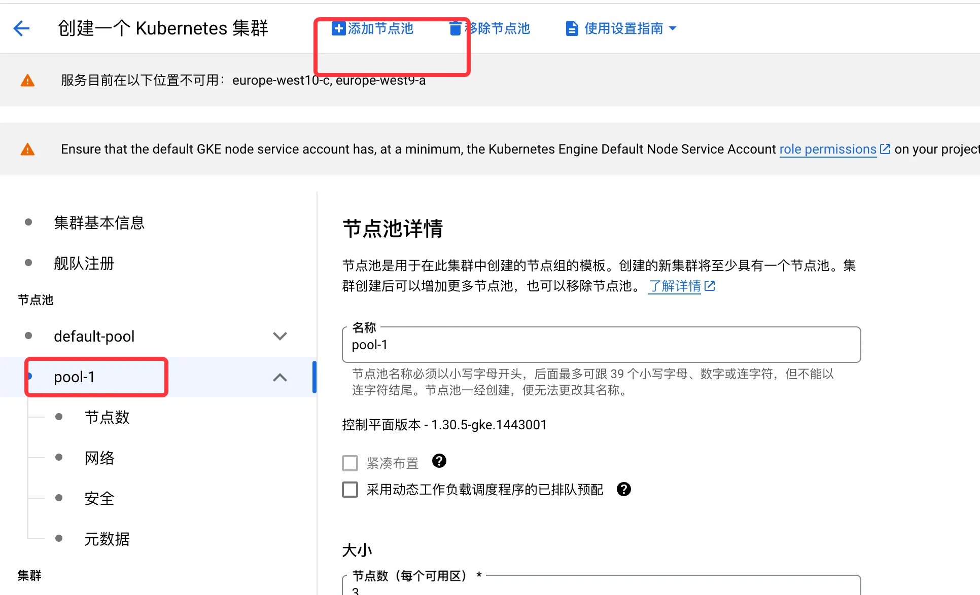Click help icon next to 紧凑布置
This screenshot has width=980, height=595.
pos(439,461)
